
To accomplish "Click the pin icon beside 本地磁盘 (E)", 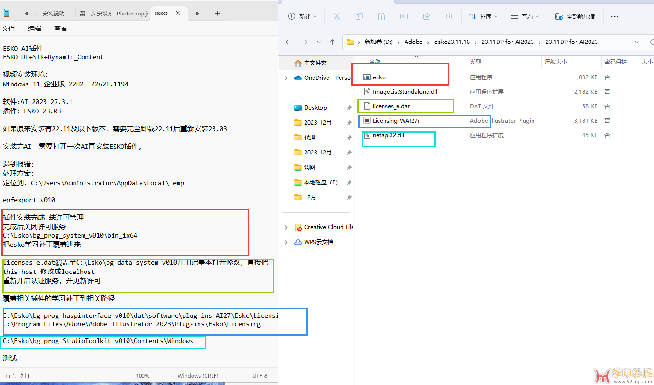I will coord(348,182).
